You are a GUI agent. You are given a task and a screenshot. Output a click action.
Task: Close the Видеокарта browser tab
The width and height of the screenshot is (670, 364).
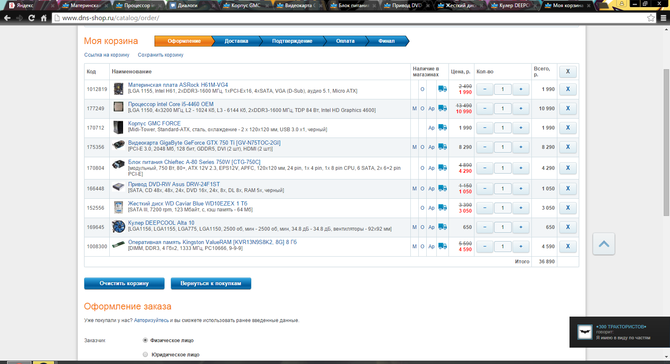click(x=321, y=6)
